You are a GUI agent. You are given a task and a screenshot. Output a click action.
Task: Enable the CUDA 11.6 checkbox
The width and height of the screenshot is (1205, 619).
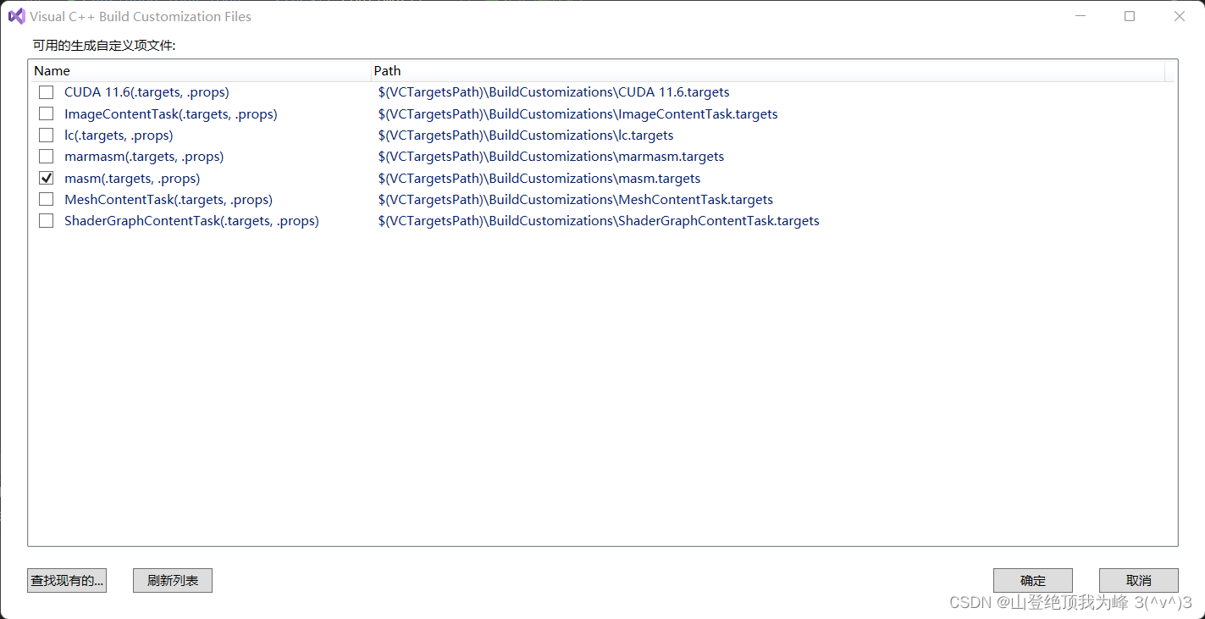pos(47,92)
